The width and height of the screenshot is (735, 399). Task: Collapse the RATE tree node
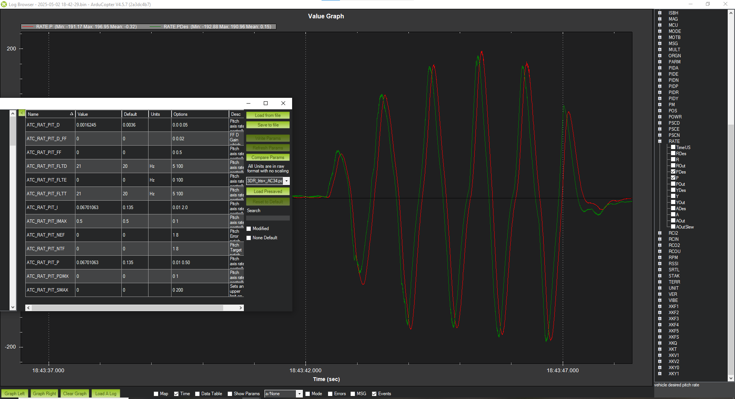[660, 141]
